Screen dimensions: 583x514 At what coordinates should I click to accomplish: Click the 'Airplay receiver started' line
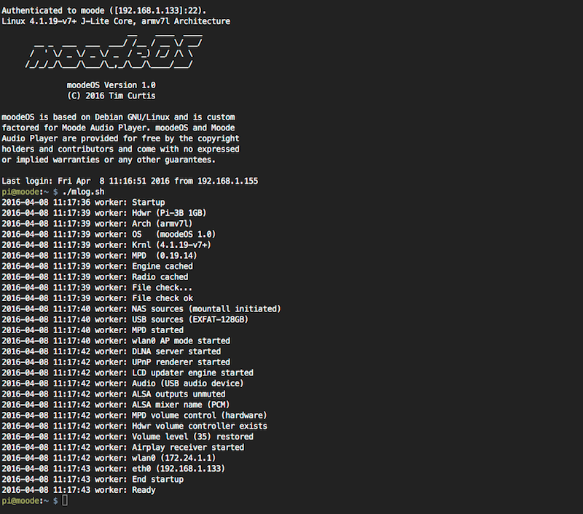pos(122,448)
